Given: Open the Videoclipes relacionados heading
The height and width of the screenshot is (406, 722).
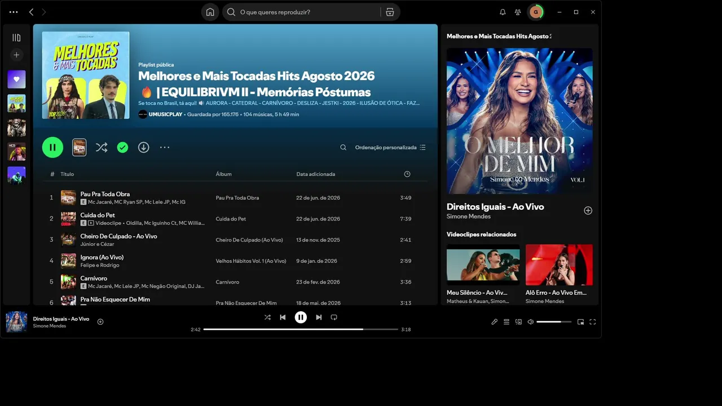Looking at the screenshot, I should click(481, 235).
